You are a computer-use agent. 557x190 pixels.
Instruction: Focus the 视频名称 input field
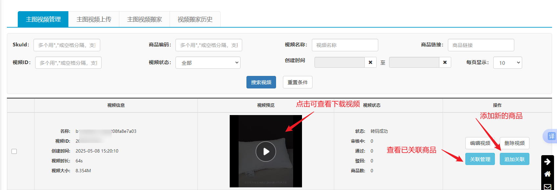(x=345, y=45)
